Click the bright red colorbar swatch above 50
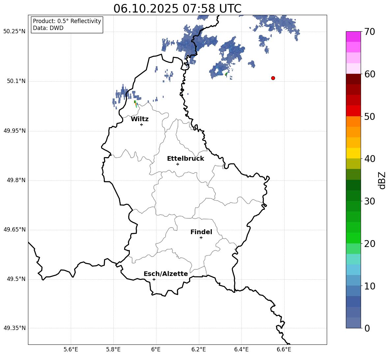390x356 pixels. [353, 111]
